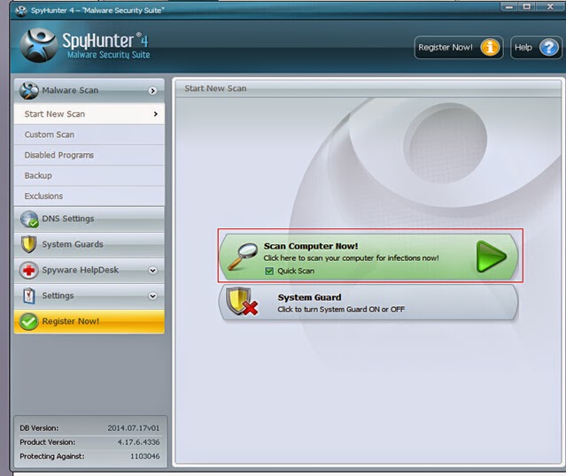Click the Settings section label
The height and width of the screenshot is (476, 566).
(x=58, y=296)
